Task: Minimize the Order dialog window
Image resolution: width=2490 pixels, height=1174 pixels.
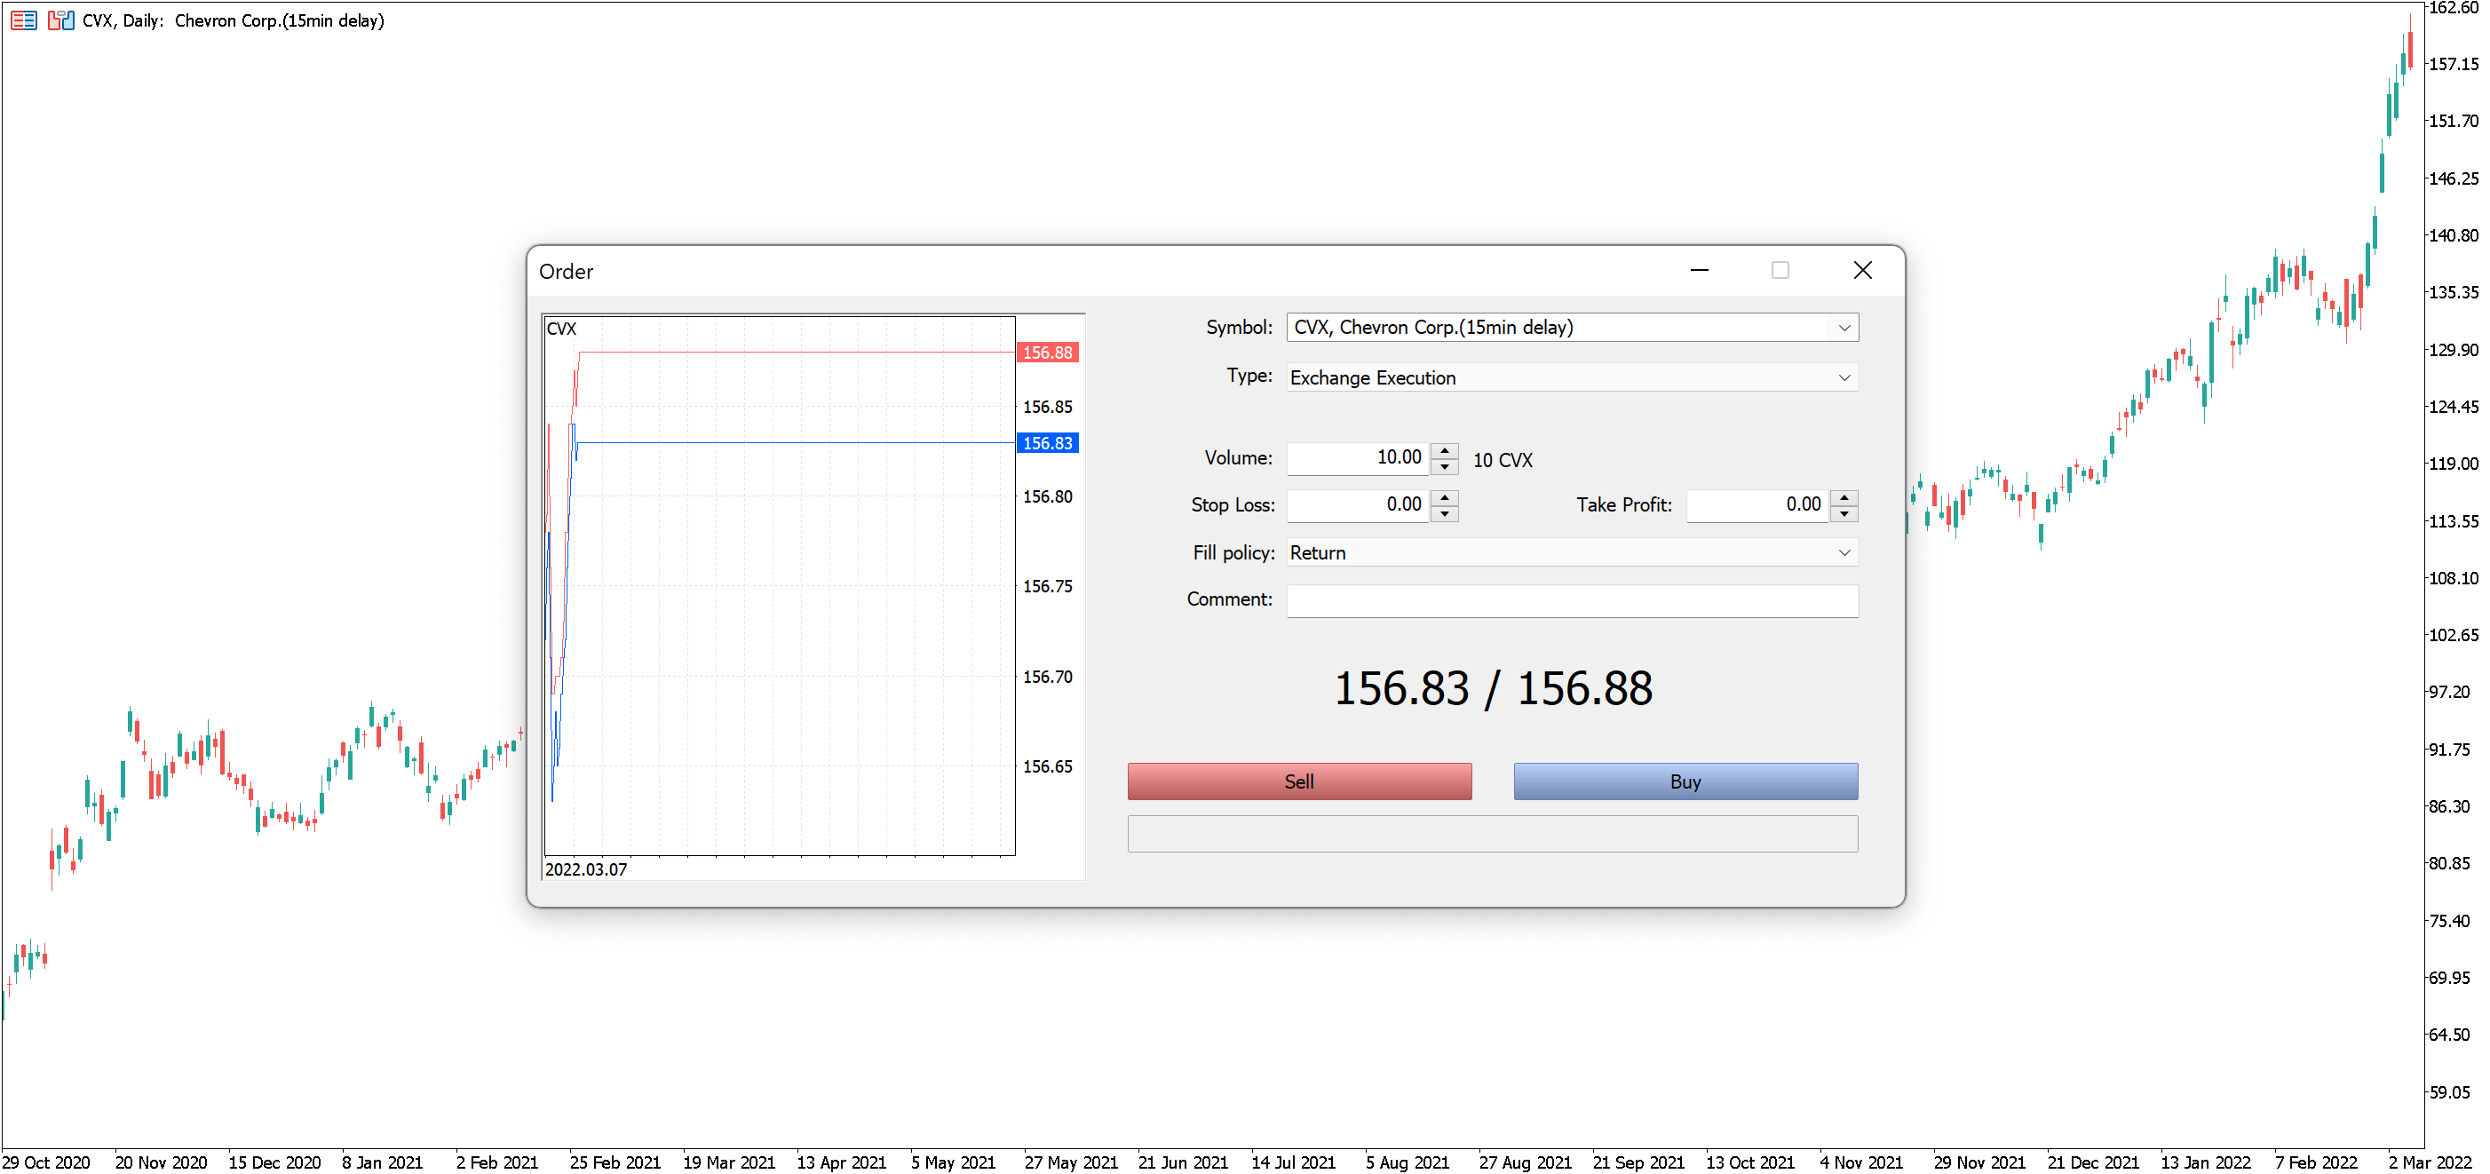Action: coord(1700,271)
